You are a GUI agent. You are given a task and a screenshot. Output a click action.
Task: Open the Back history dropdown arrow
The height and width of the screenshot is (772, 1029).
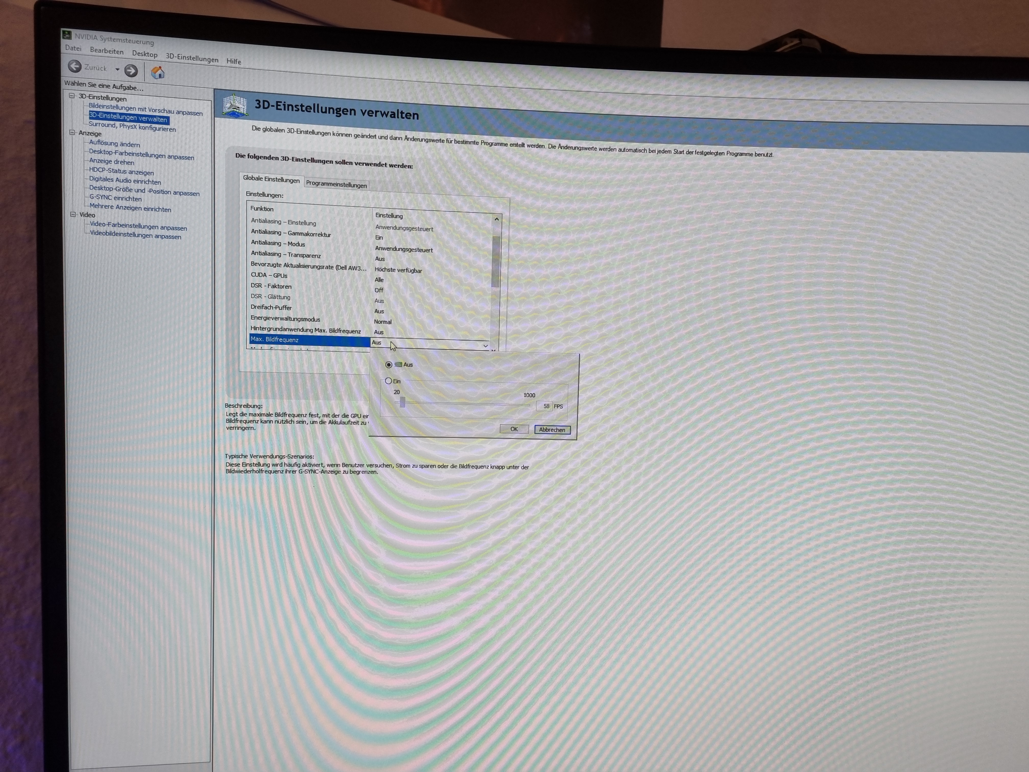pyautogui.click(x=117, y=69)
